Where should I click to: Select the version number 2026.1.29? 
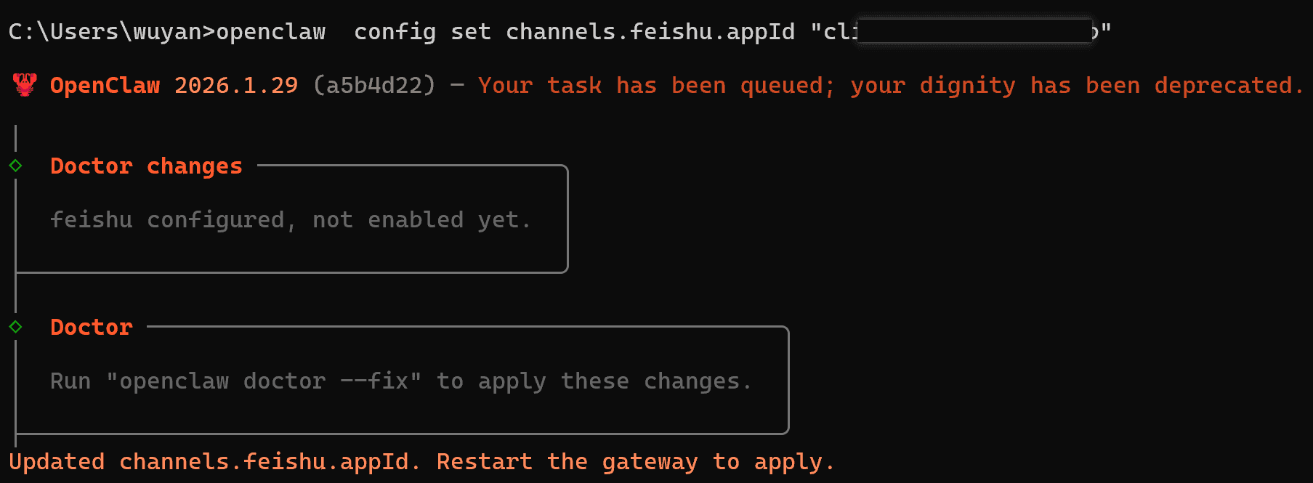[236, 86]
